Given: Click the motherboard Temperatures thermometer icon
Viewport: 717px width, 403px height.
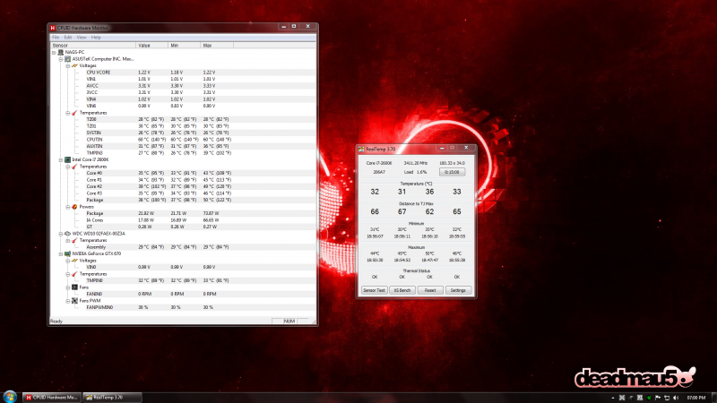Looking at the screenshot, I should tap(74, 113).
